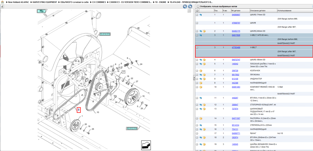This screenshot has width=313, height=151.
Task: Select 'ПРУЖИНА' description cell
Action: 254,75
